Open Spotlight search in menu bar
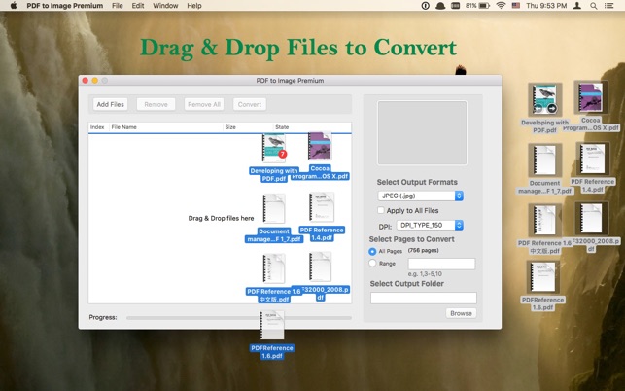The height and width of the screenshot is (391, 625). tap(594, 6)
